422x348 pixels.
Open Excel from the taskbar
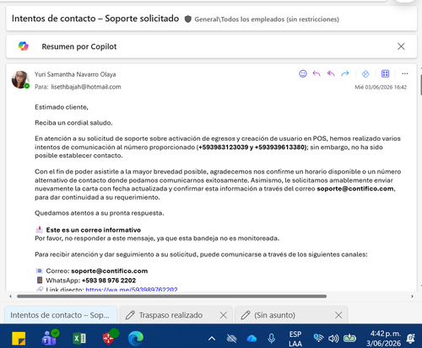click(79, 339)
